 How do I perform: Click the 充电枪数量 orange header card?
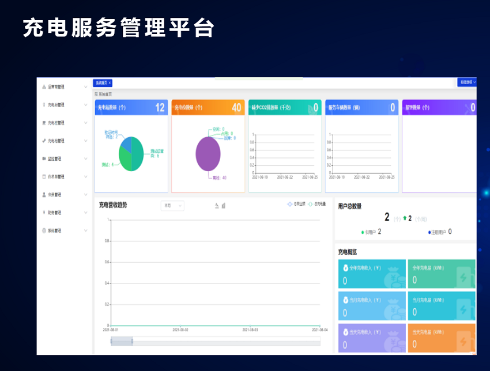pos(208,107)
